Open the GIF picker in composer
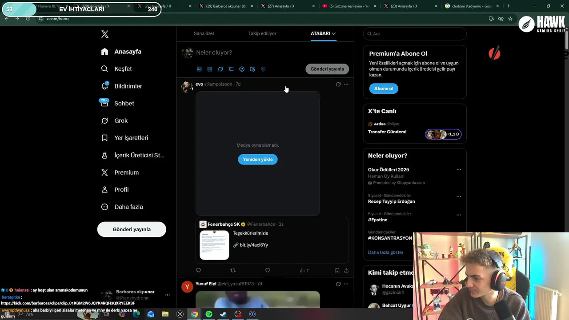569x320 pixels. tap(210, 69)
